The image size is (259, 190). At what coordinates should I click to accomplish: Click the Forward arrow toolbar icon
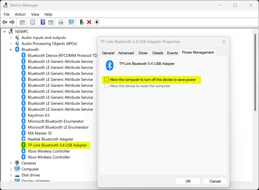pyautogui.click(x=12, y=22)
